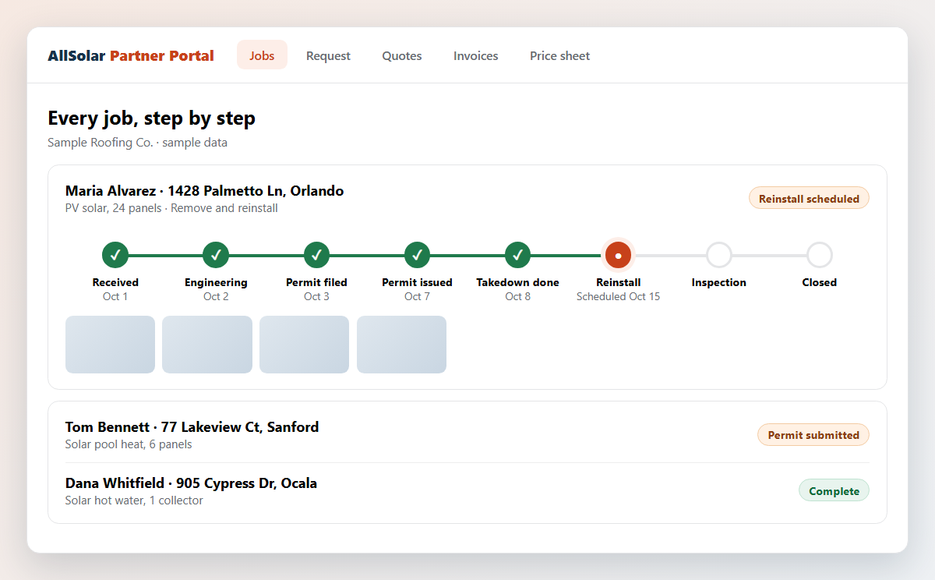Click the Complete status badge
The height and width of the screenshot is (580, 935).
pos(834,490)
